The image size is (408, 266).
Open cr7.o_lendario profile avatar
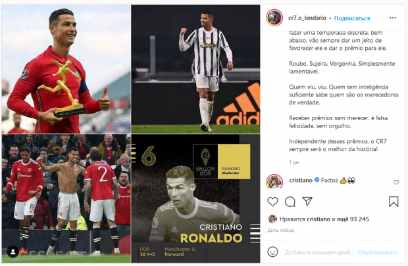tap(274, 18)
